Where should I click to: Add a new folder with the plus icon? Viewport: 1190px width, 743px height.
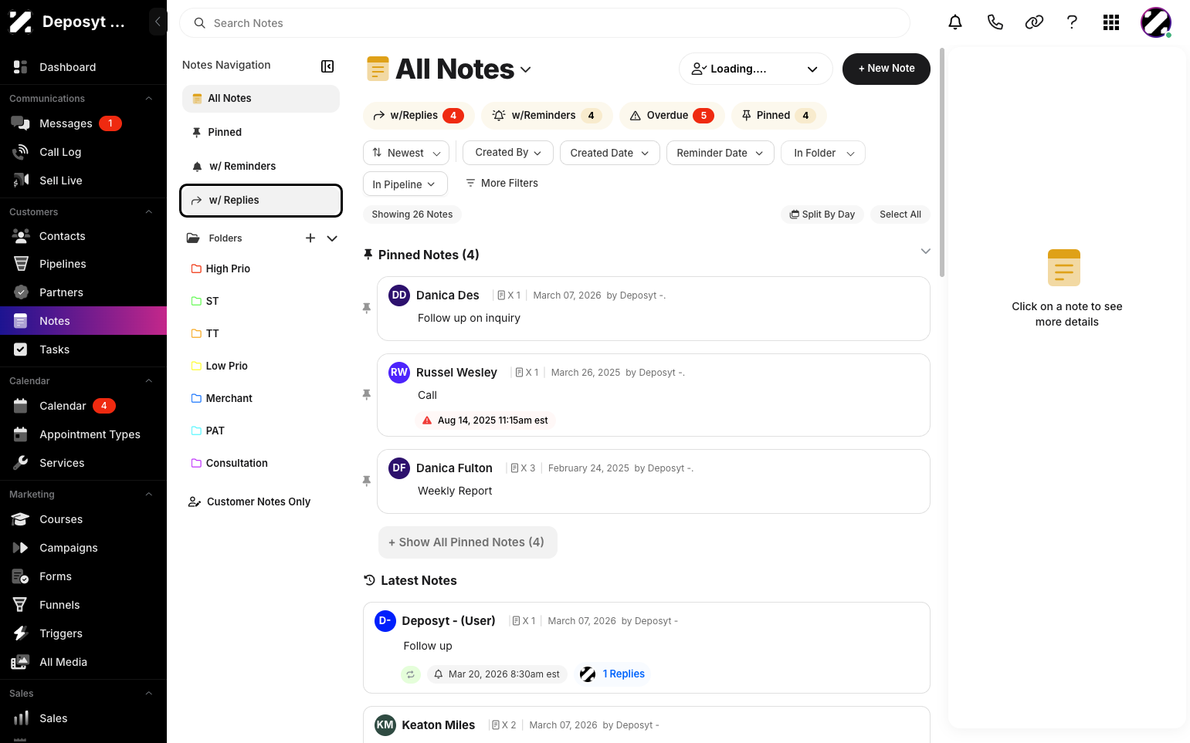(x=310, y=238)
